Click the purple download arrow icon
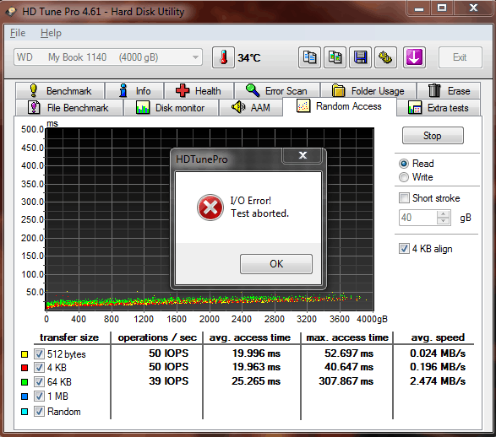This screenshot has height=437, width=496. [x=414, y=57]
